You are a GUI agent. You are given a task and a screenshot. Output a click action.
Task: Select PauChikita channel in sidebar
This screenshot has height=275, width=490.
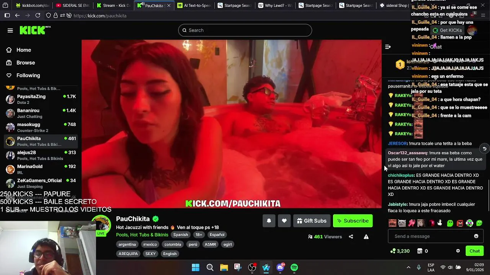pyautogui.click(x=41, y=141)
